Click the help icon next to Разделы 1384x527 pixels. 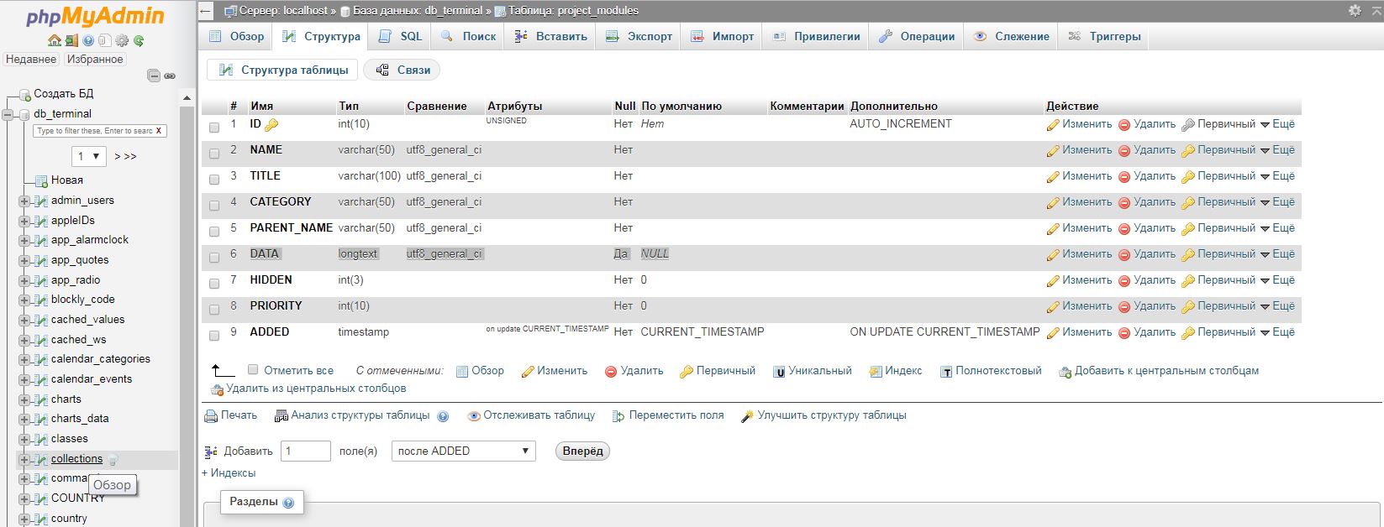(x=288, y=503)
